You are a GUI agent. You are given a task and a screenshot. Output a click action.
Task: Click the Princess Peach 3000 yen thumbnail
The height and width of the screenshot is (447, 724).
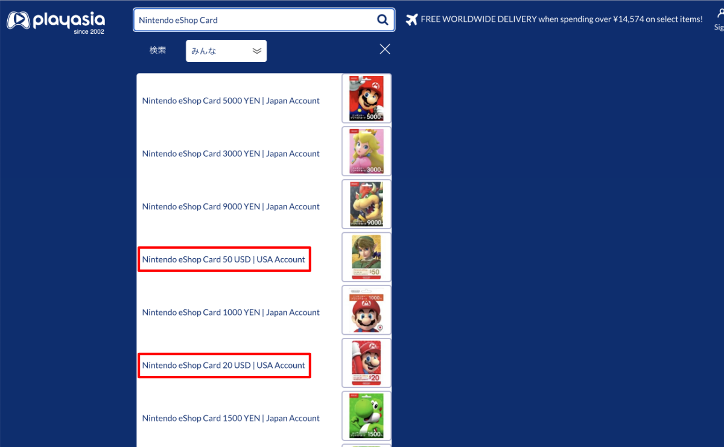[x=366, y=151]
